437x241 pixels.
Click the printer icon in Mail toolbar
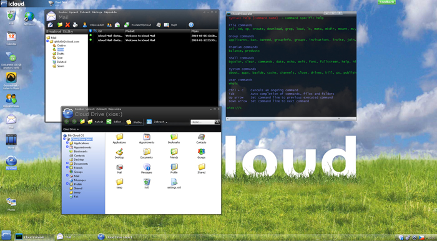[76, 25]
